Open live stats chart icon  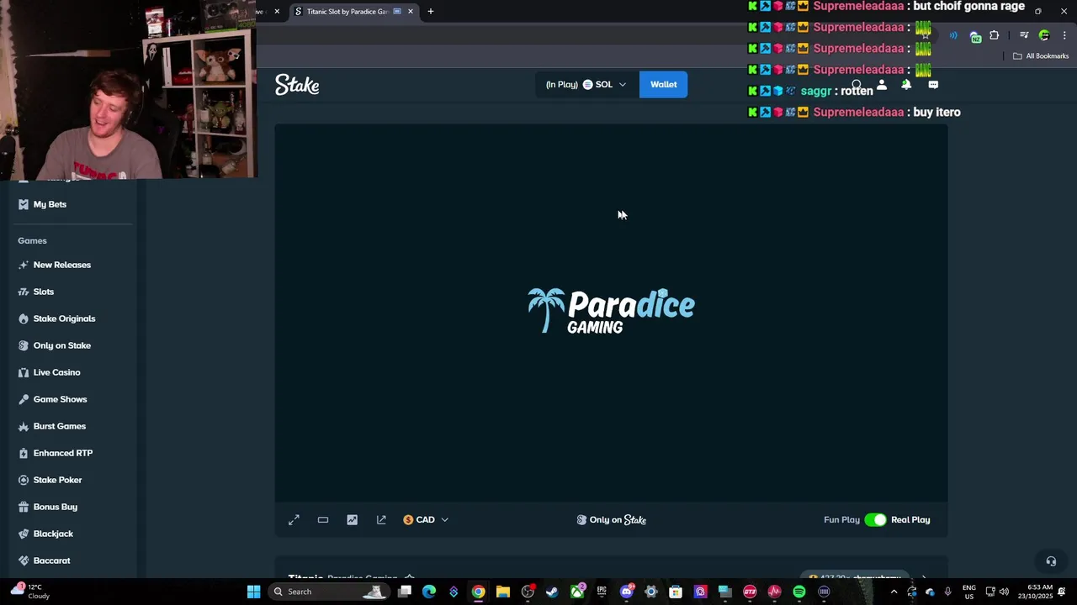point(352,520)
